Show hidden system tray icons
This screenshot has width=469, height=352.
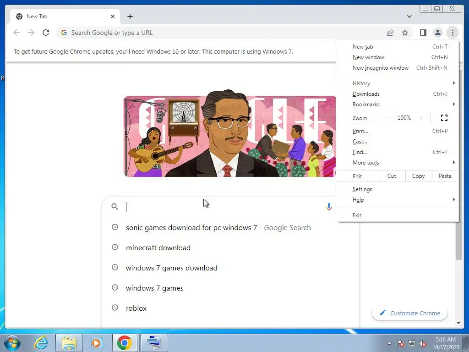(389, 343)
